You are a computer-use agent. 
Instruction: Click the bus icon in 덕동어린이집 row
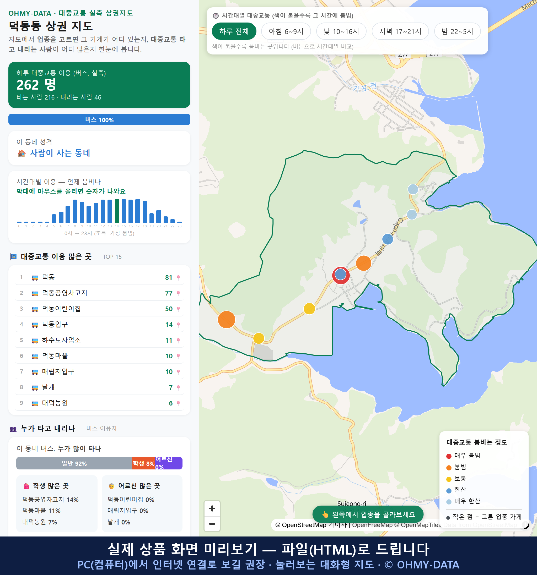pos(35,309)
